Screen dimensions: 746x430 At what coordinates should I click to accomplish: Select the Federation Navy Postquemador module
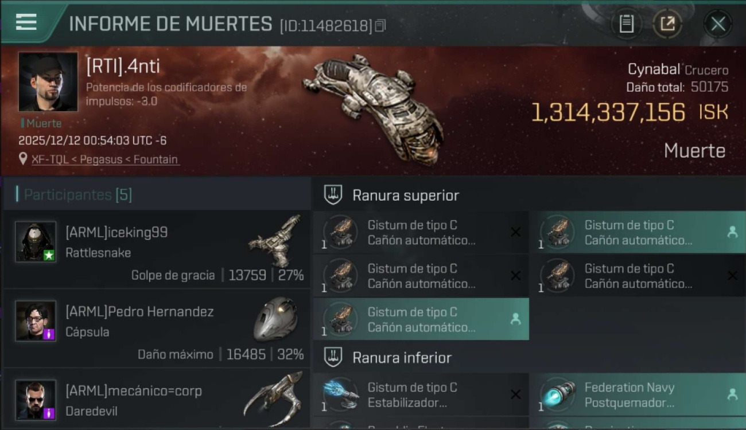point(638,395)
